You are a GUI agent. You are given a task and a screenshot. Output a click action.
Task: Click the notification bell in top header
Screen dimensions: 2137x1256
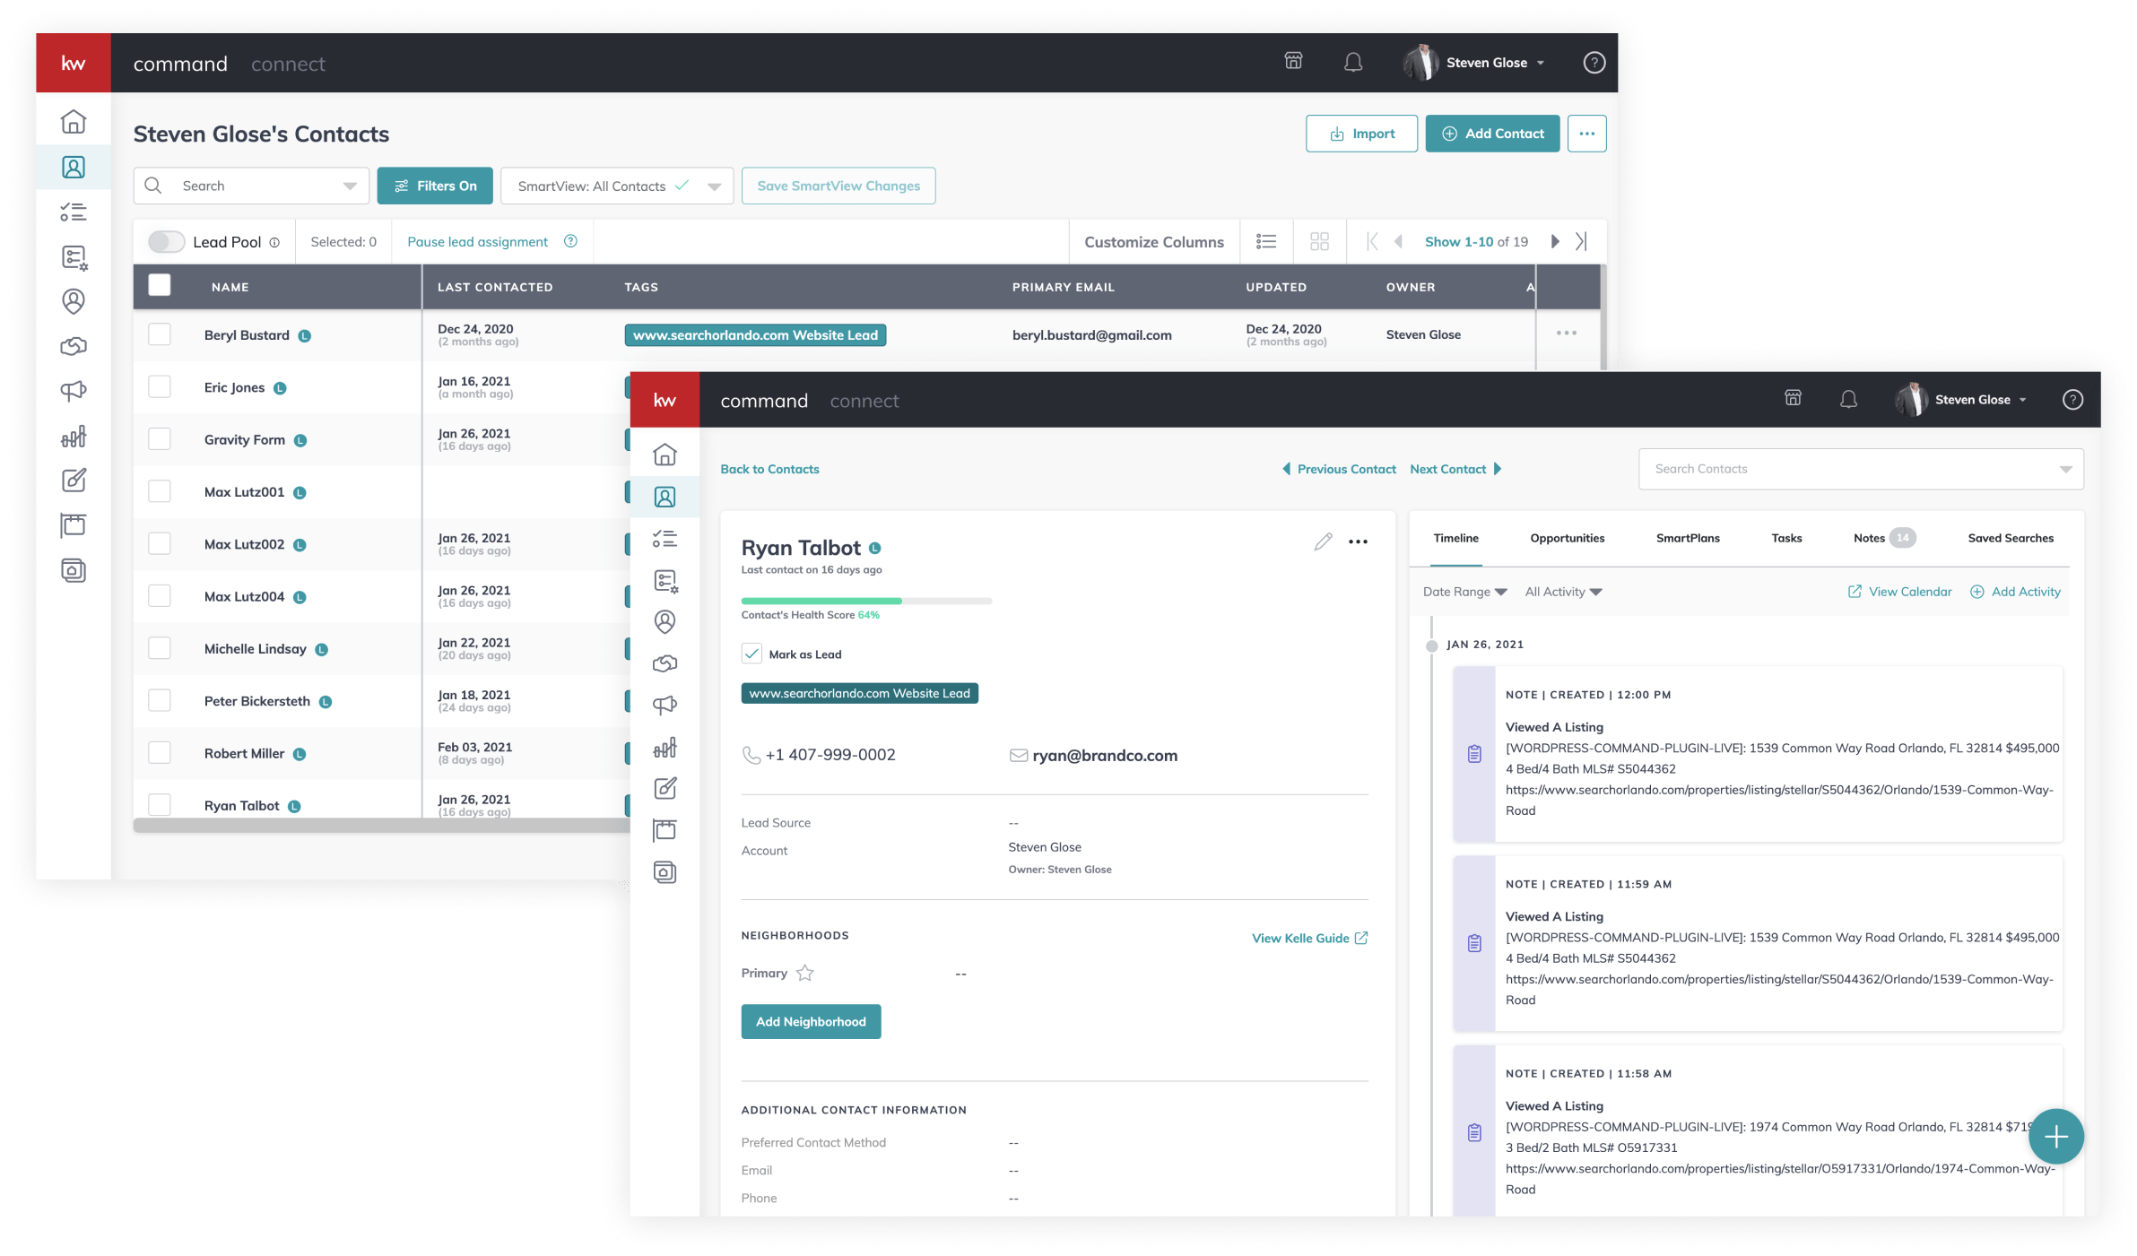1352,62
